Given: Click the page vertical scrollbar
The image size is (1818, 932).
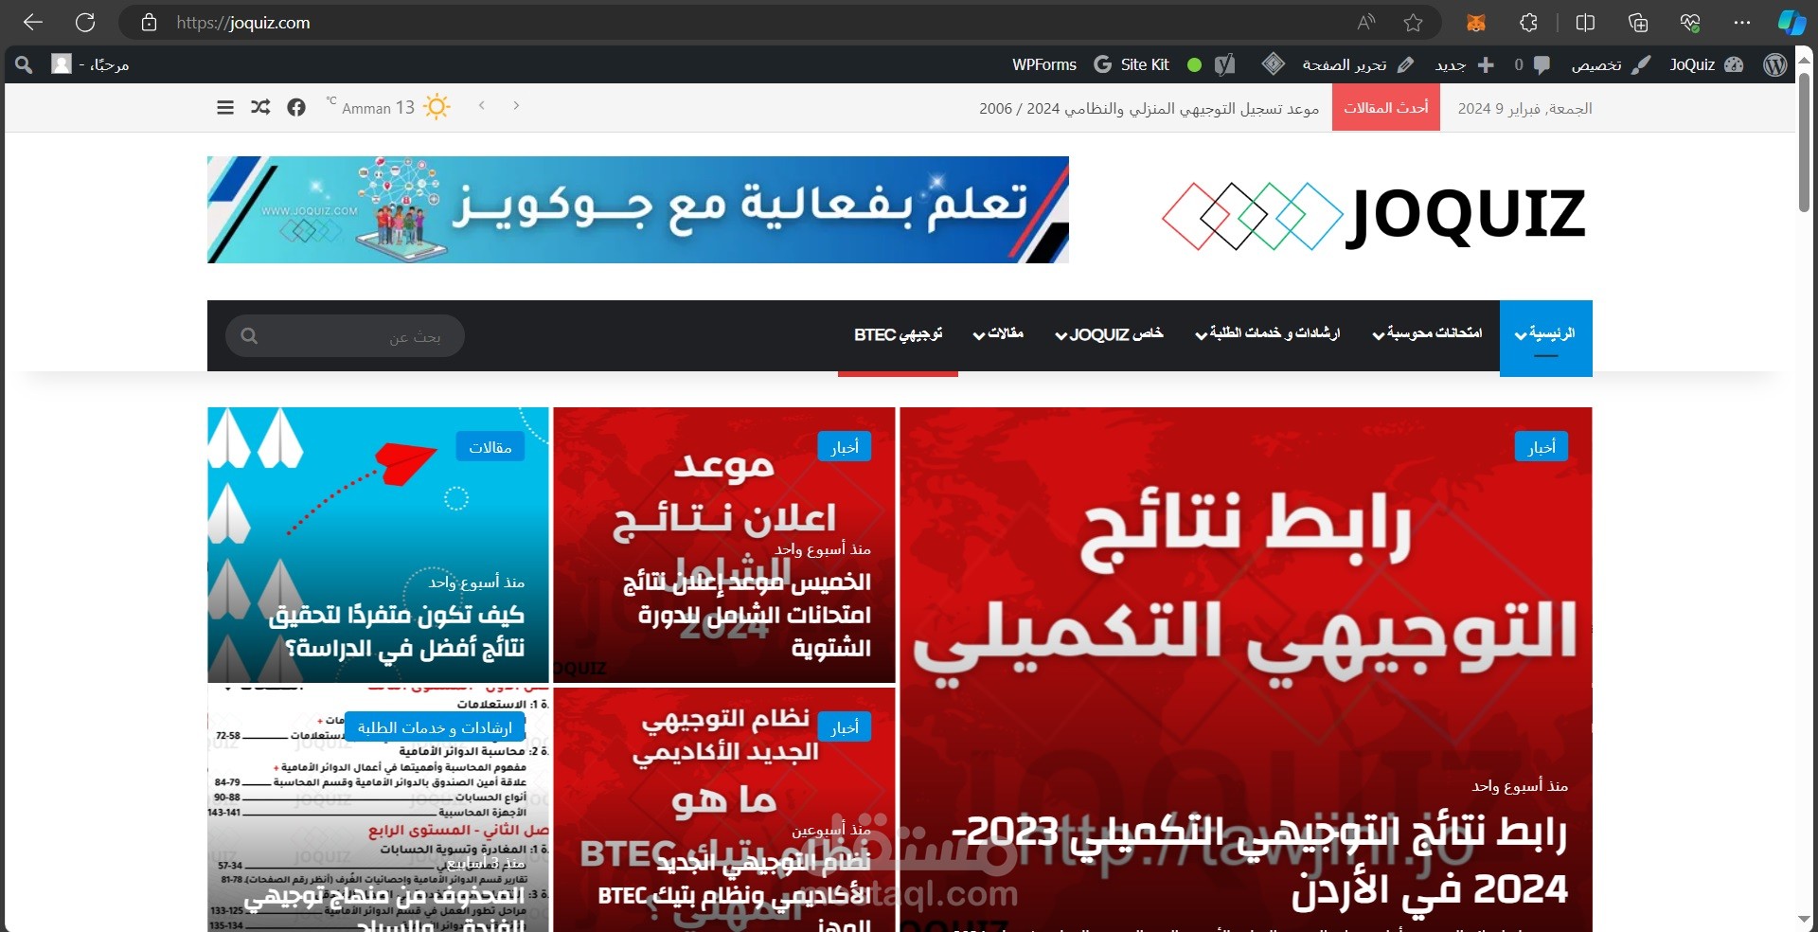Looking at the screenshot, I should (1805, 142).
